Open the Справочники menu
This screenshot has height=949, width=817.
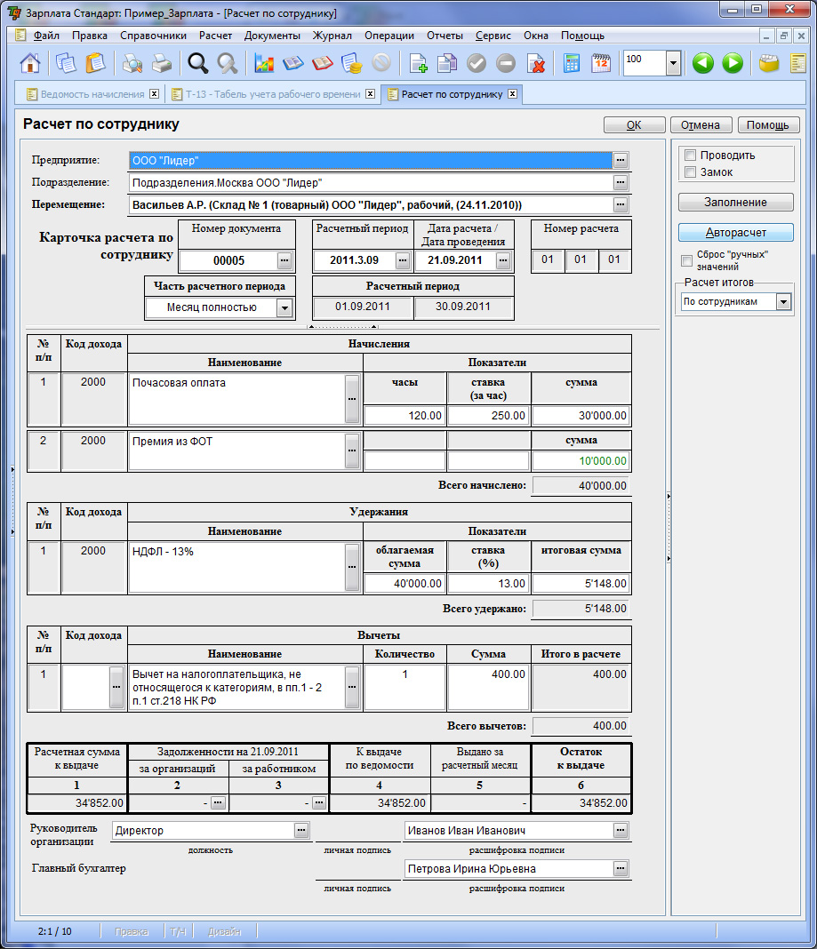[153, 36]
